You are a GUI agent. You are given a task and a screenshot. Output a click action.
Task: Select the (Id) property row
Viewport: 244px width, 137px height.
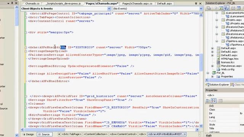[x=225, y=106]
